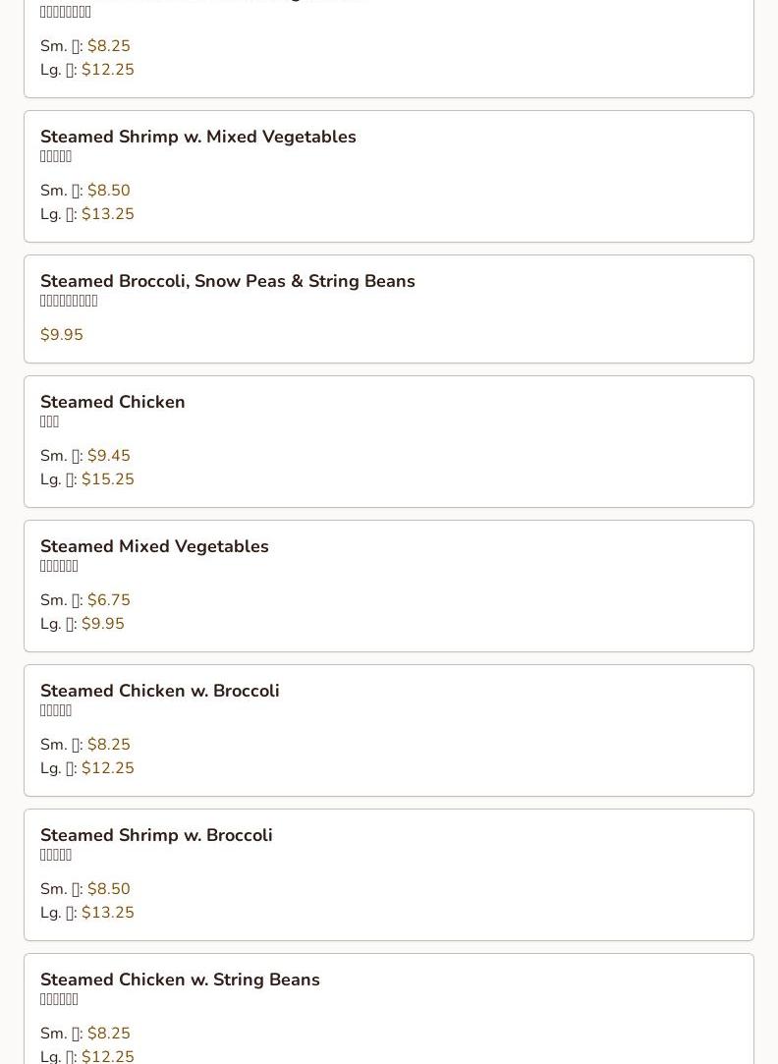The width and height of the screenshot is (778, 1064).
Task: Click the $9.95 price of Steamed Broccoli dish
Action: (x=62, y=335)
